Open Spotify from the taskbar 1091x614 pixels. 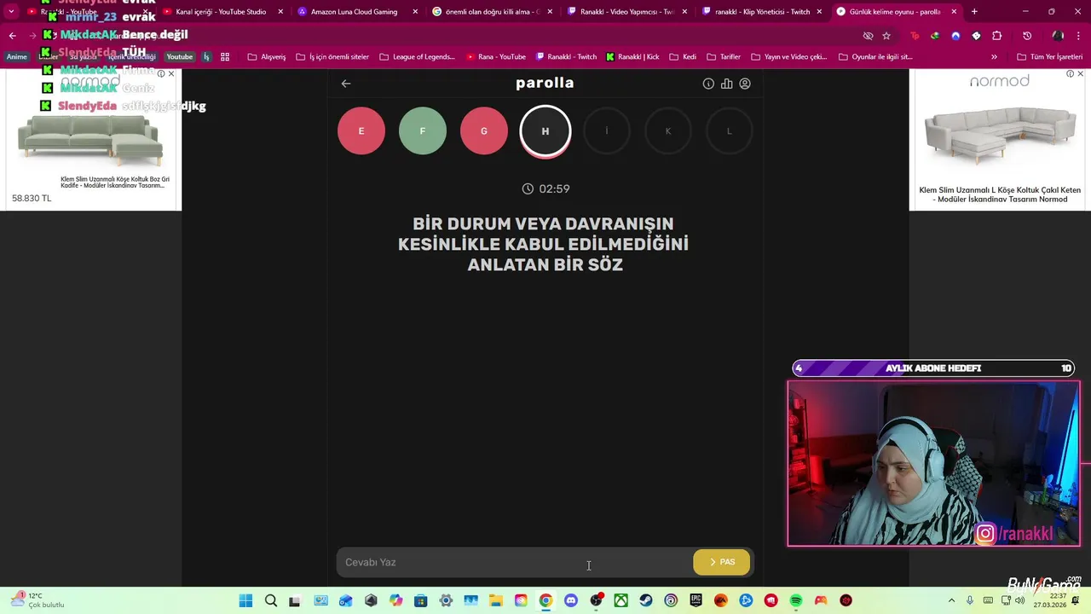pos(796,600)
